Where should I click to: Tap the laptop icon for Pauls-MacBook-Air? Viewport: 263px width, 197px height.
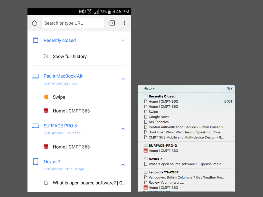[35, 76]
